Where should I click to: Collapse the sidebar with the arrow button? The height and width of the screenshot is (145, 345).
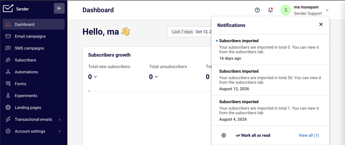click(59, 8)
